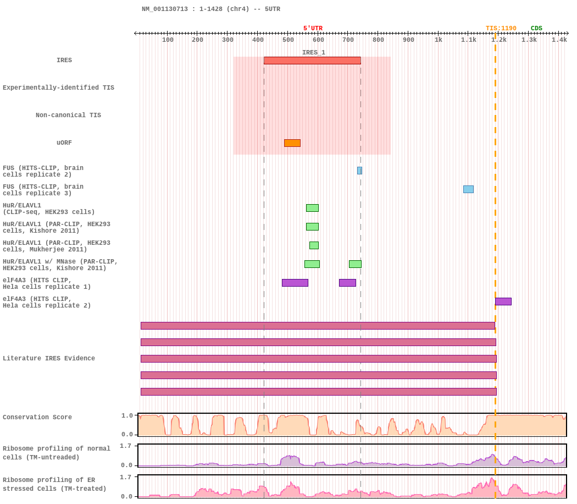Click the red IRES_1 feature bar

312,61
